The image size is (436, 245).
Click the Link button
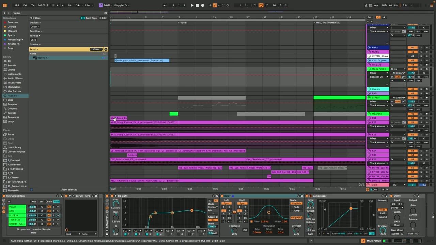click(x=17, y=5)
